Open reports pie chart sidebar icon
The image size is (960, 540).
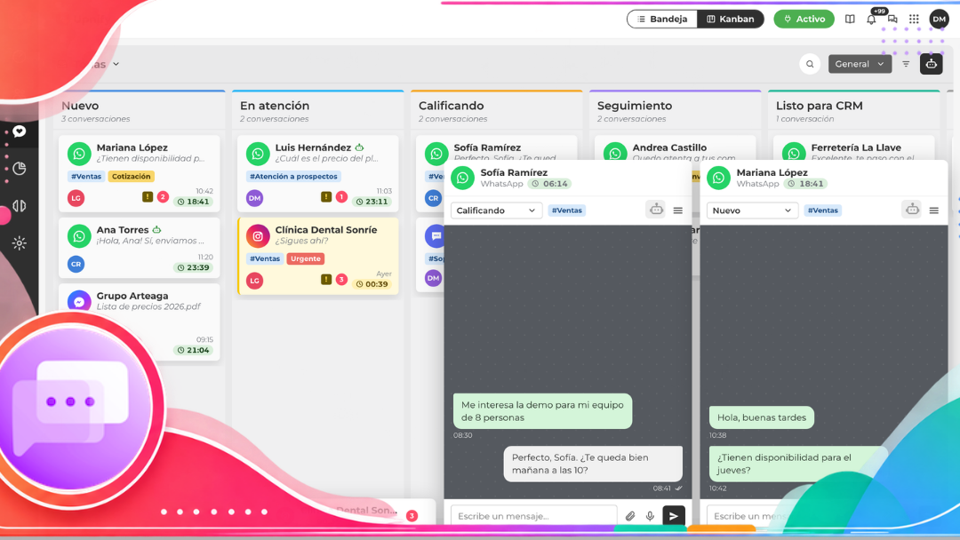pos(20,168)
